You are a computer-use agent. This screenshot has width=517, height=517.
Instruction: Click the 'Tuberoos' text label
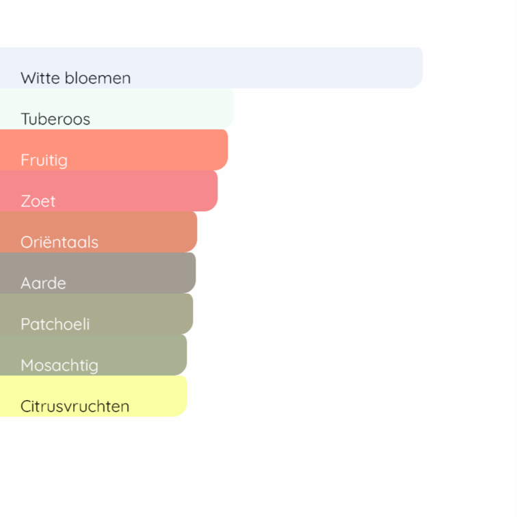(55, 119)
